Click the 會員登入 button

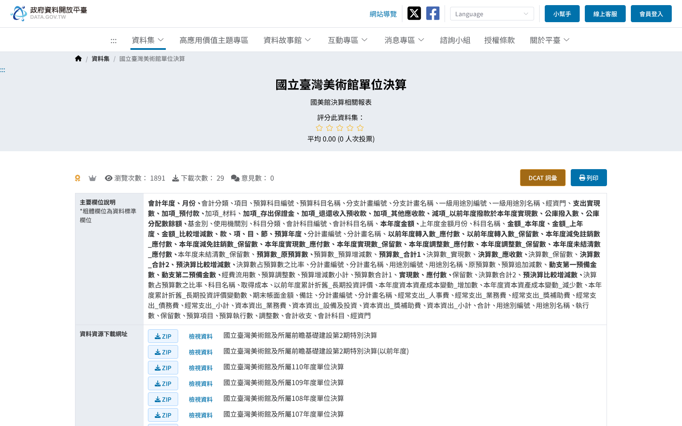pos(651,14)
